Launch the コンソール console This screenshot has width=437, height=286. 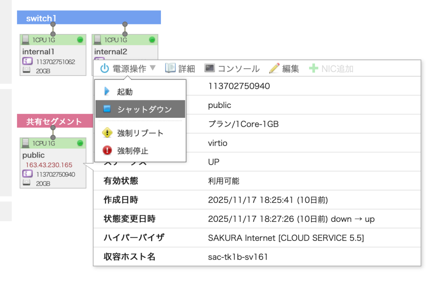[232, 68]
